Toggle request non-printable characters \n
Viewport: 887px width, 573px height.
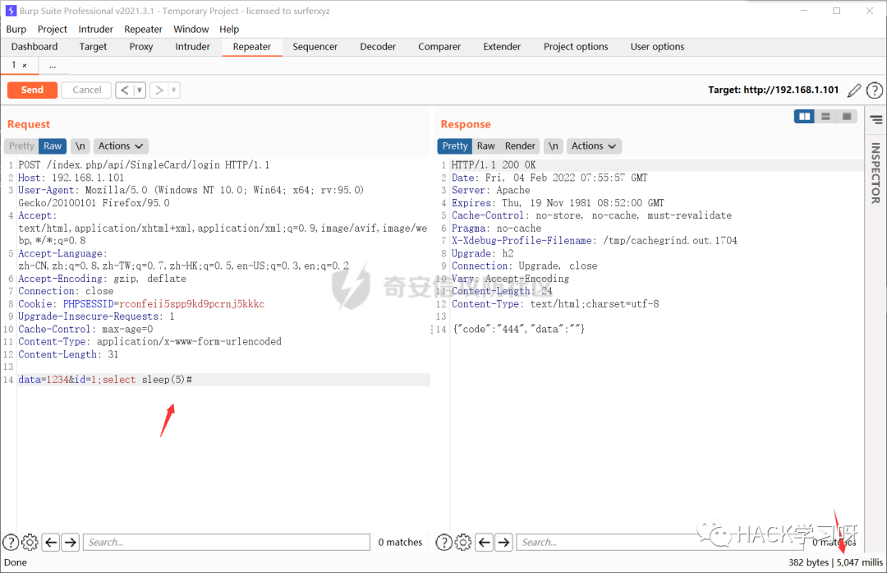pyautogui.click(x=80, y=146)
